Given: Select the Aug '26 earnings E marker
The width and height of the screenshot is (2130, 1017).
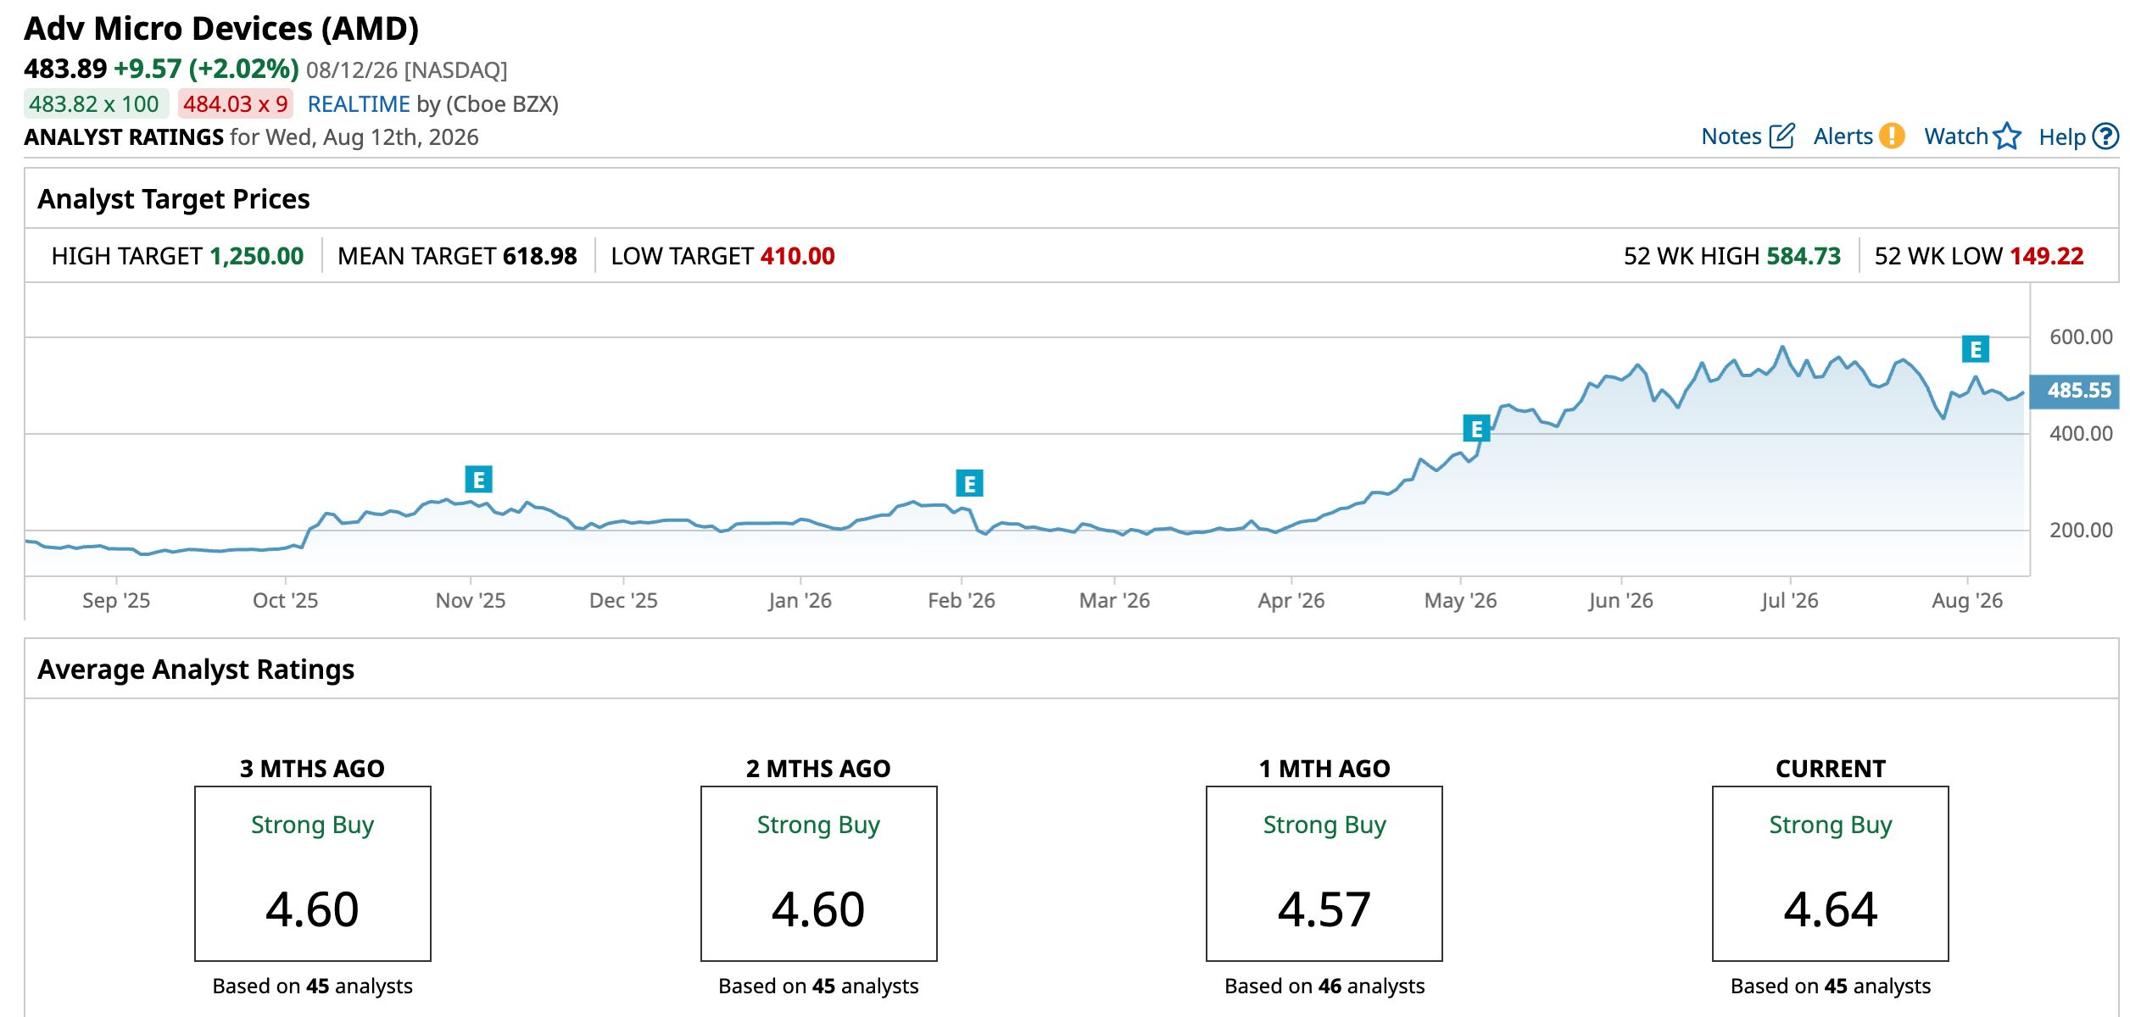Looking at the screenshot, I should (1976, 349).
